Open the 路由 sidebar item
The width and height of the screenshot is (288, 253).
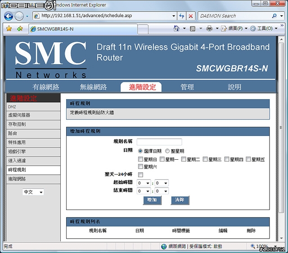click(x=33, y=134)
